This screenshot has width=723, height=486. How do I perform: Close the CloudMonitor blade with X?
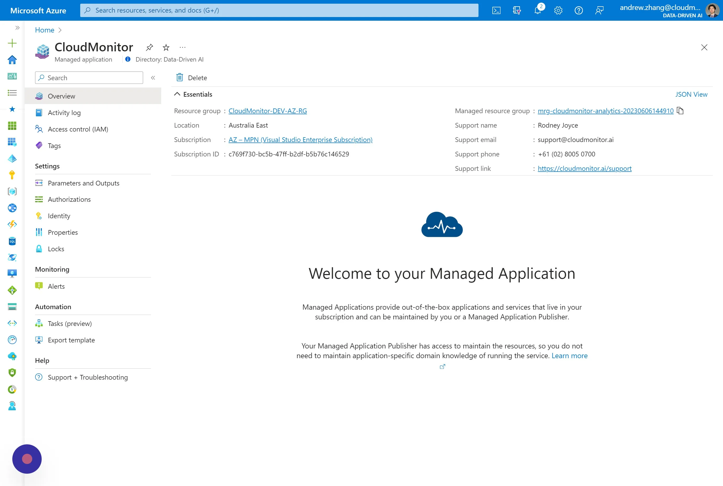pyautogui.click(x=704, y=47)
